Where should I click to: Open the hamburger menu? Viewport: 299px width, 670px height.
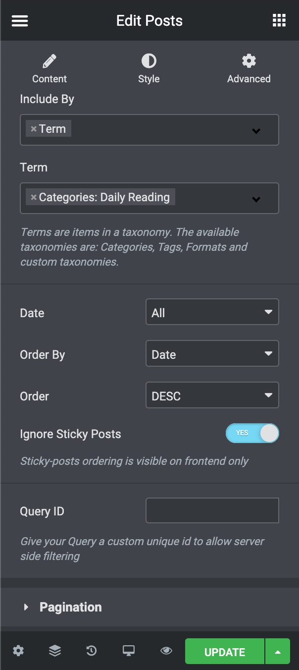click(20, 21)
